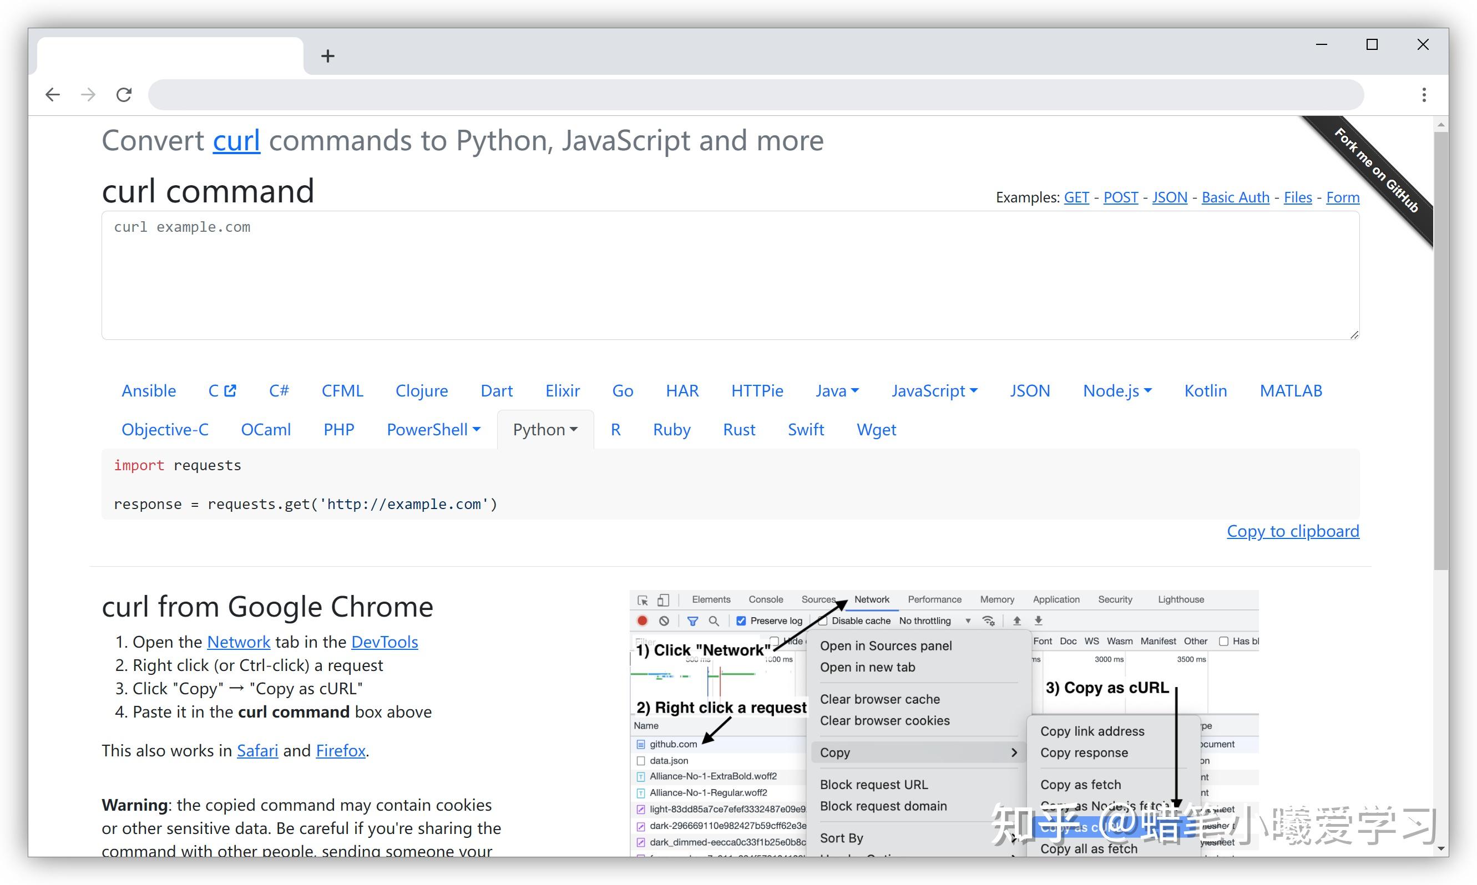The width and height of the screenshot is (1477, 885).
Task: Toggle the Disable cache checkbox
Action: [824, 620]
